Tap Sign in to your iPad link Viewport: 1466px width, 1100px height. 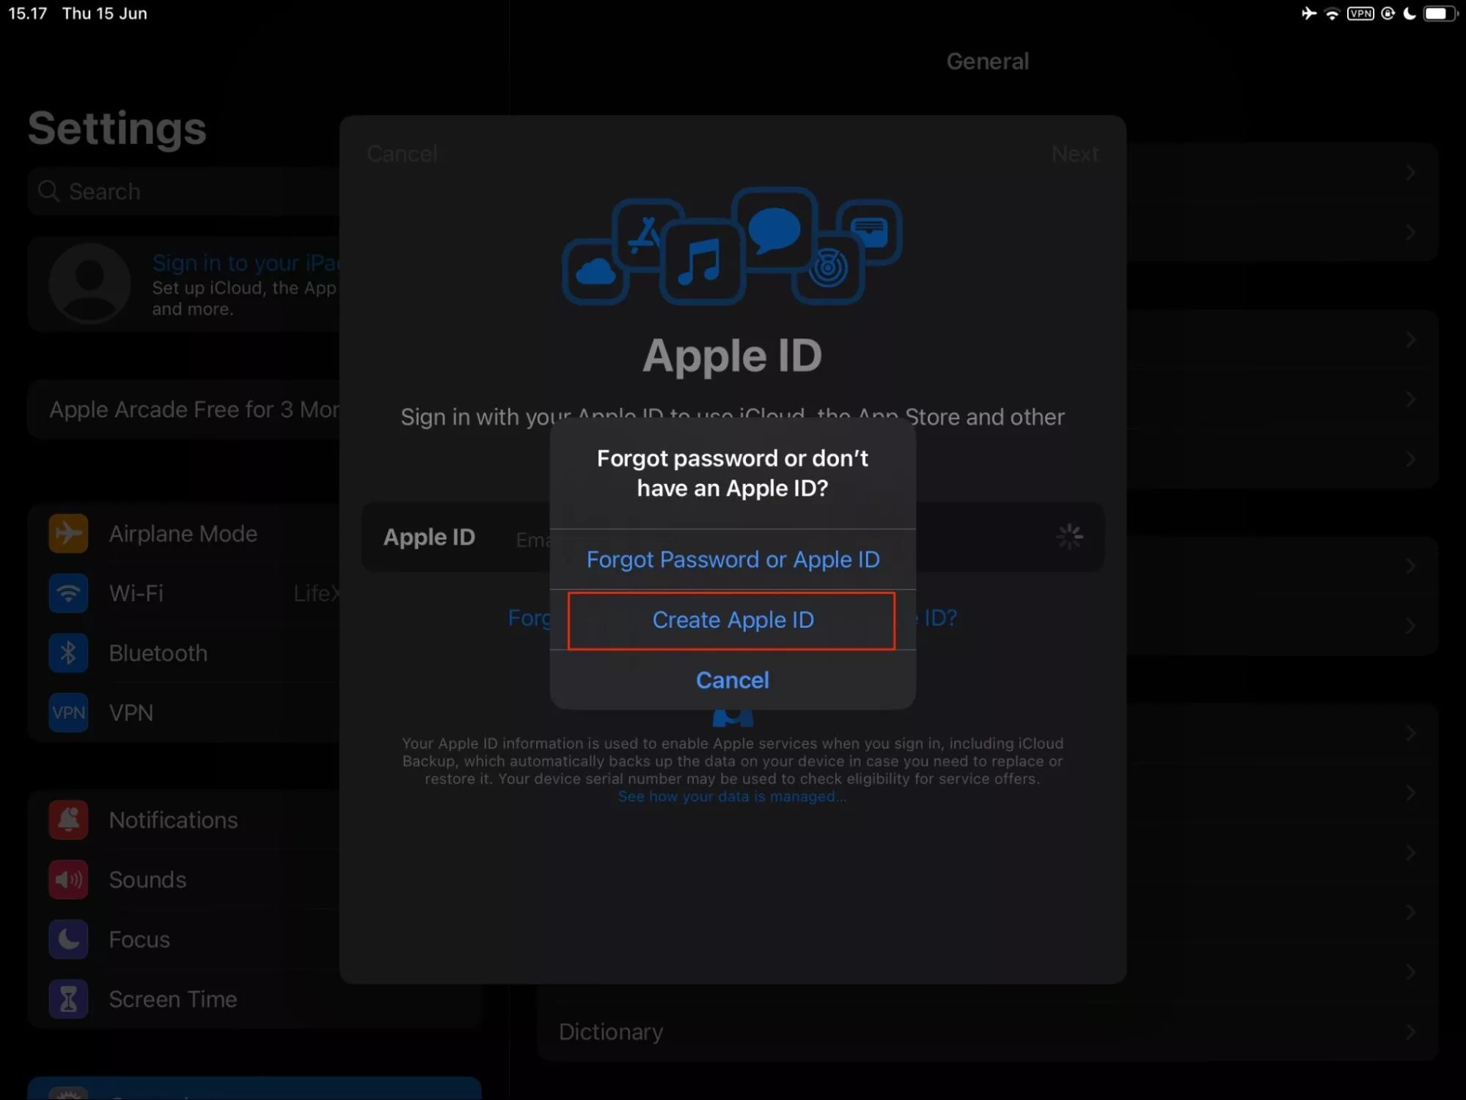point(245,263)
